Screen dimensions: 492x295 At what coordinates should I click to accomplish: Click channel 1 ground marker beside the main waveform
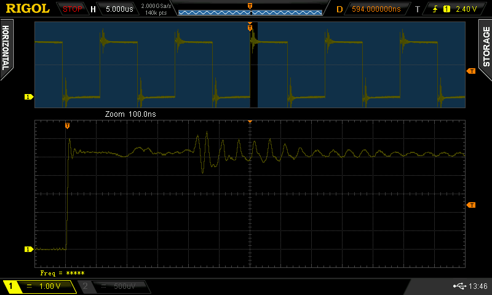29,97
